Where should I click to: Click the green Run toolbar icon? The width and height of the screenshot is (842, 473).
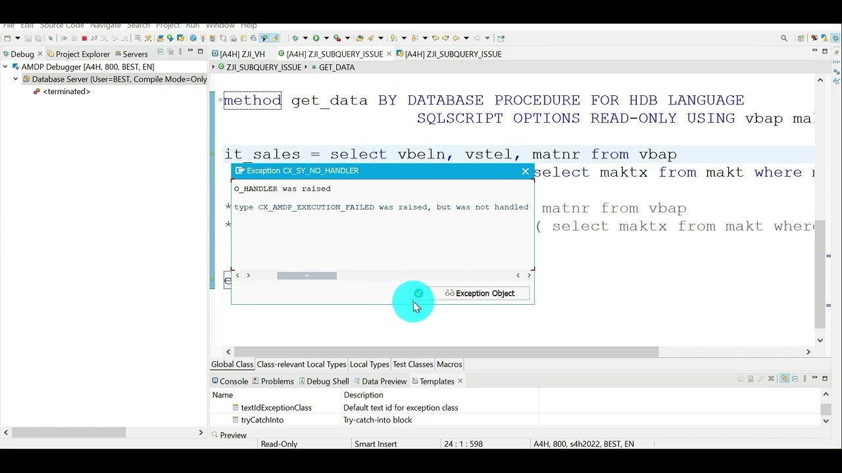(316, 38)
